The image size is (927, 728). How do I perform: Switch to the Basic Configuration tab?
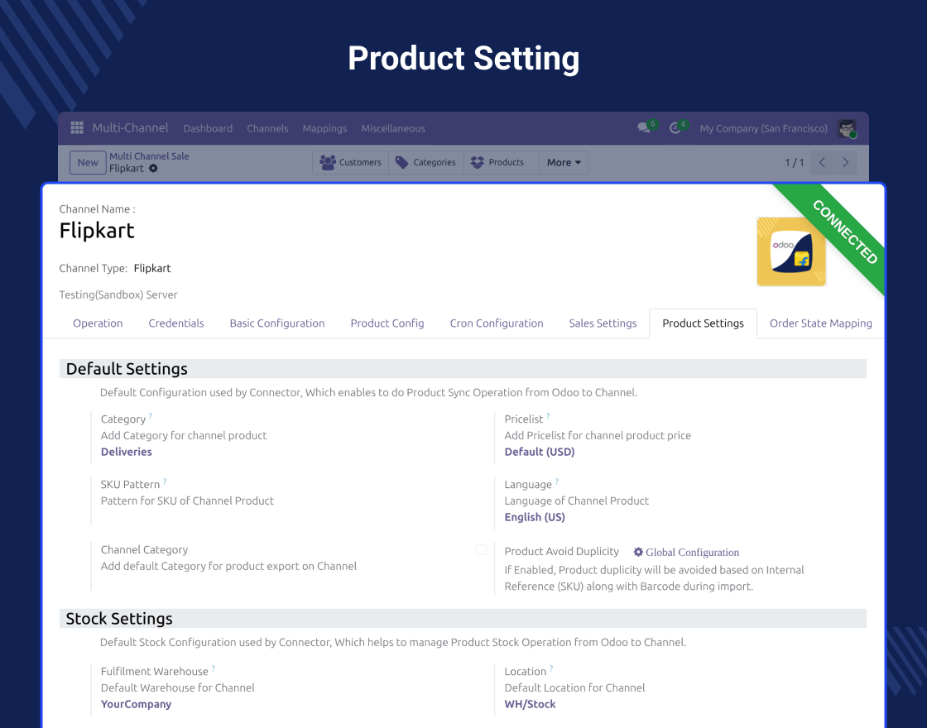pos(277,323)
